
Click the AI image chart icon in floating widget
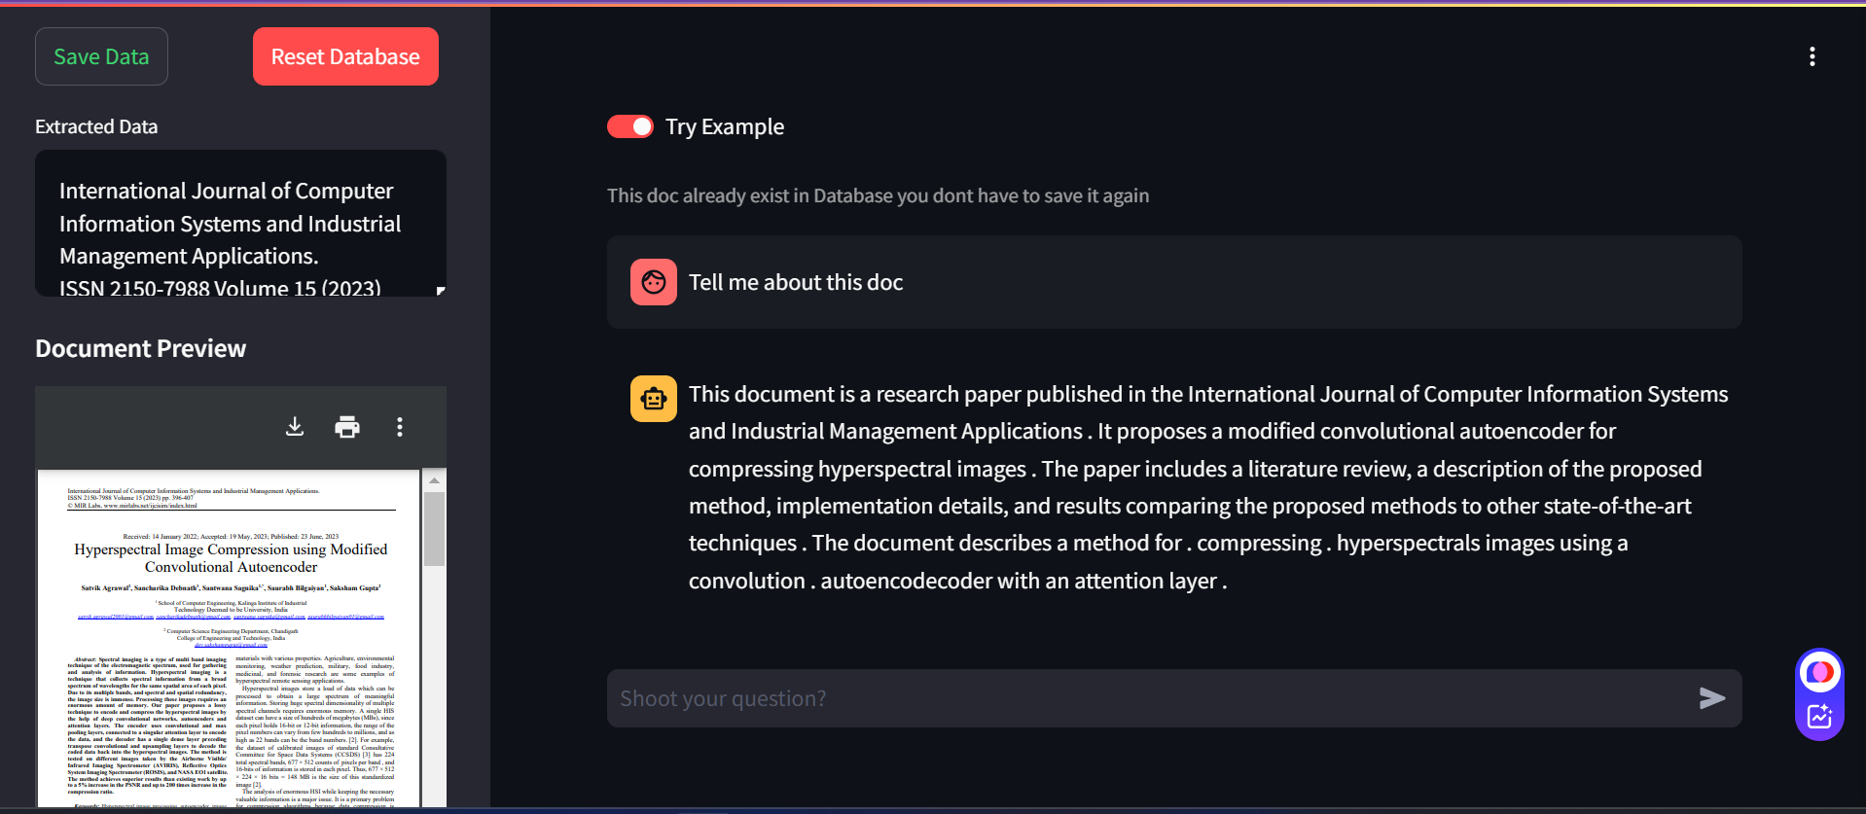tap(1819, 717)
